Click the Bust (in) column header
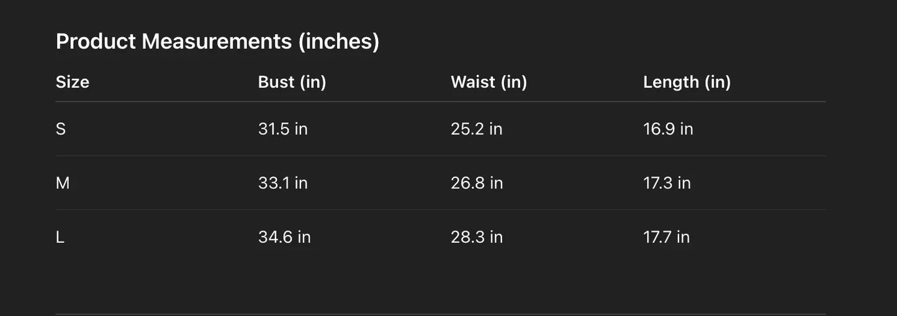Image resolution: width=897 pixels, height=316 pixels. pyautogui.click(x=292, y=82)
